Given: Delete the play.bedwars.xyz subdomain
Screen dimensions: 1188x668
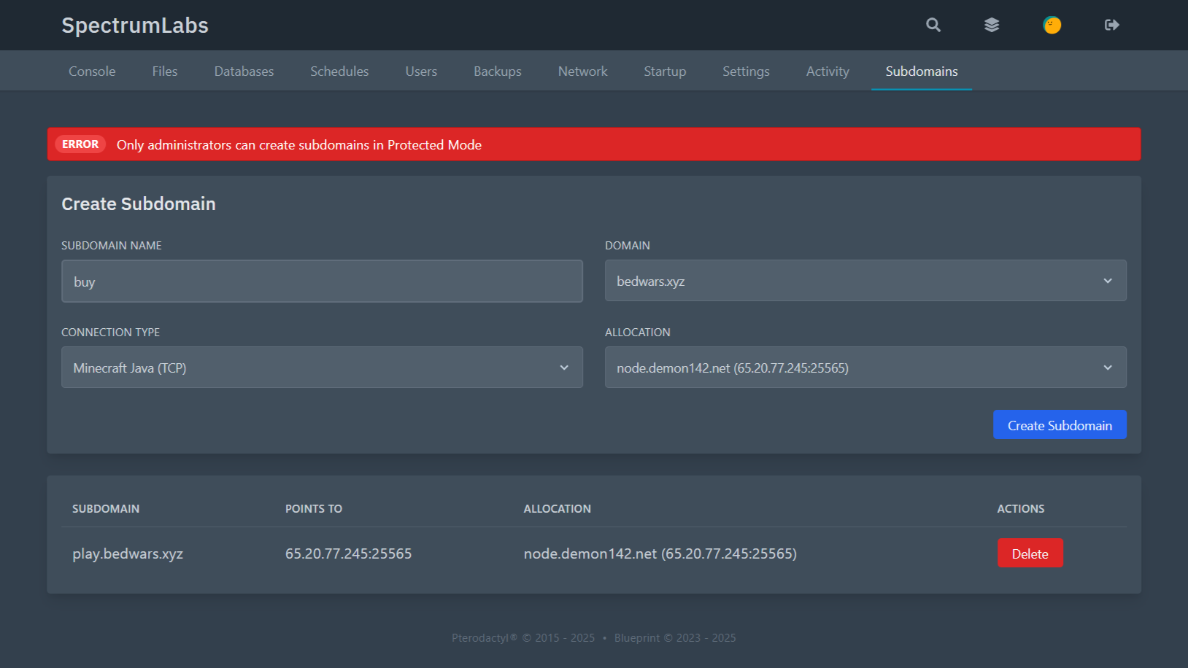Looking at the screenshot, I should tap(1030, 554).
